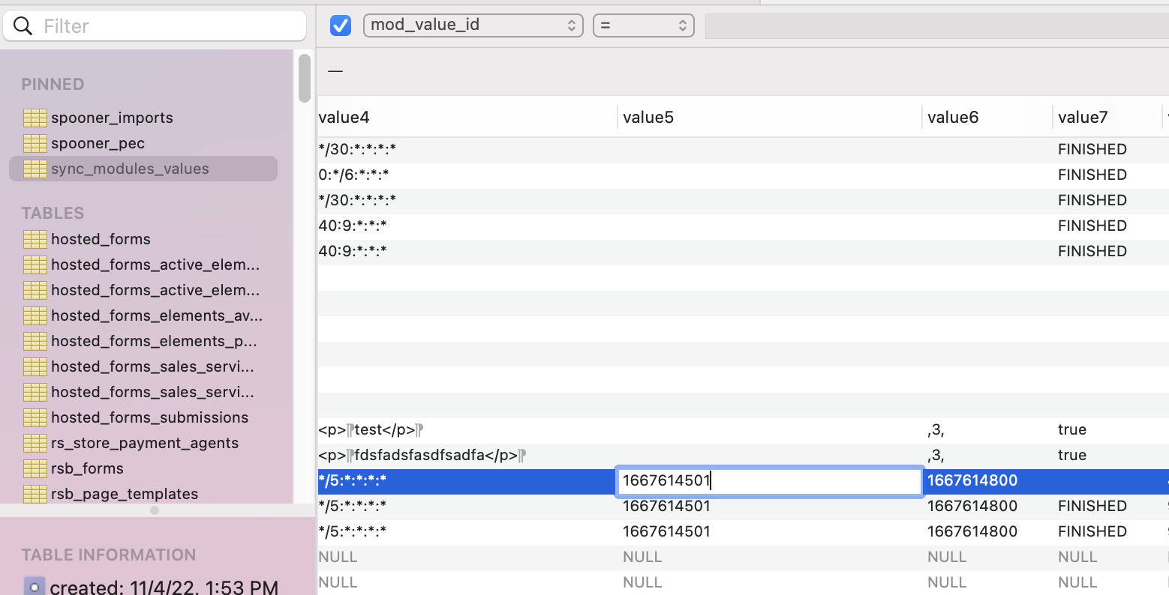Select the hosted_forms_sales_servi... table
This screenshot has width=1169, height=595.
click(152, 366)
